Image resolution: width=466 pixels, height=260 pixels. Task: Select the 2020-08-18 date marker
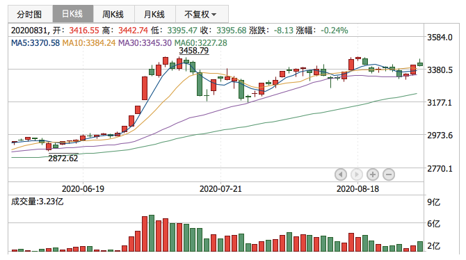click(357, 188)
